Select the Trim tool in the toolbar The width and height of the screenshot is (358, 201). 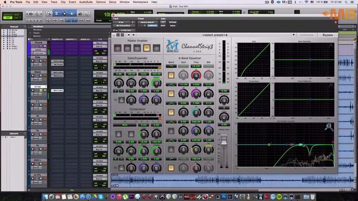56,13
